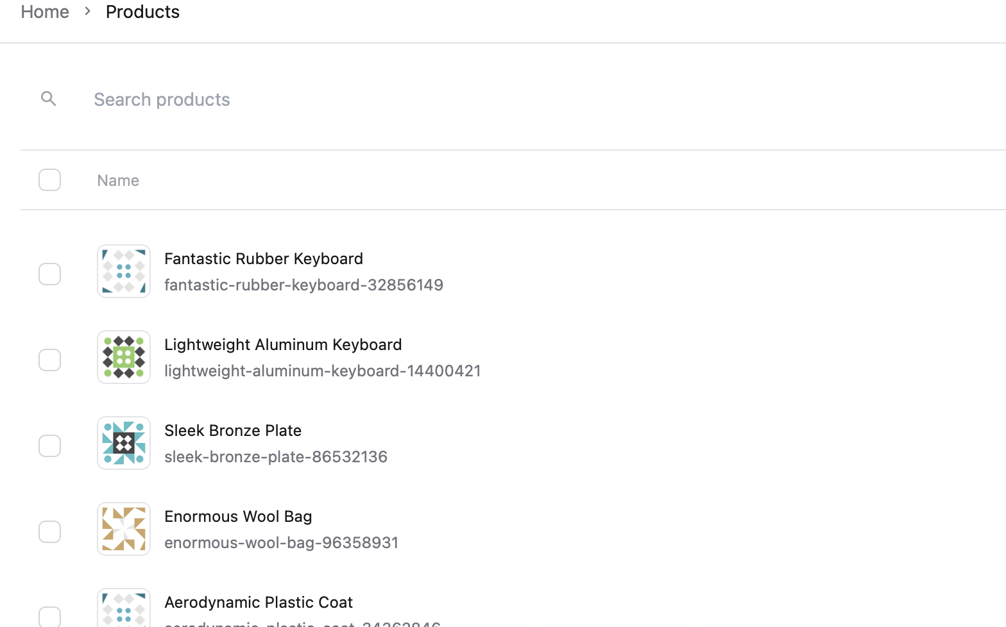Toggle the select-all checkbox in header
Image resolution: width=1006 pixels, height=627 pixels.
[50, 180]
